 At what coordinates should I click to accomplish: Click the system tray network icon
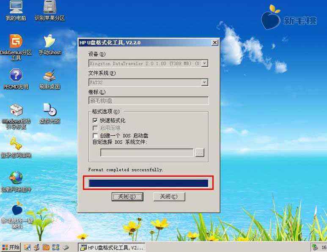tap(315, 247)
